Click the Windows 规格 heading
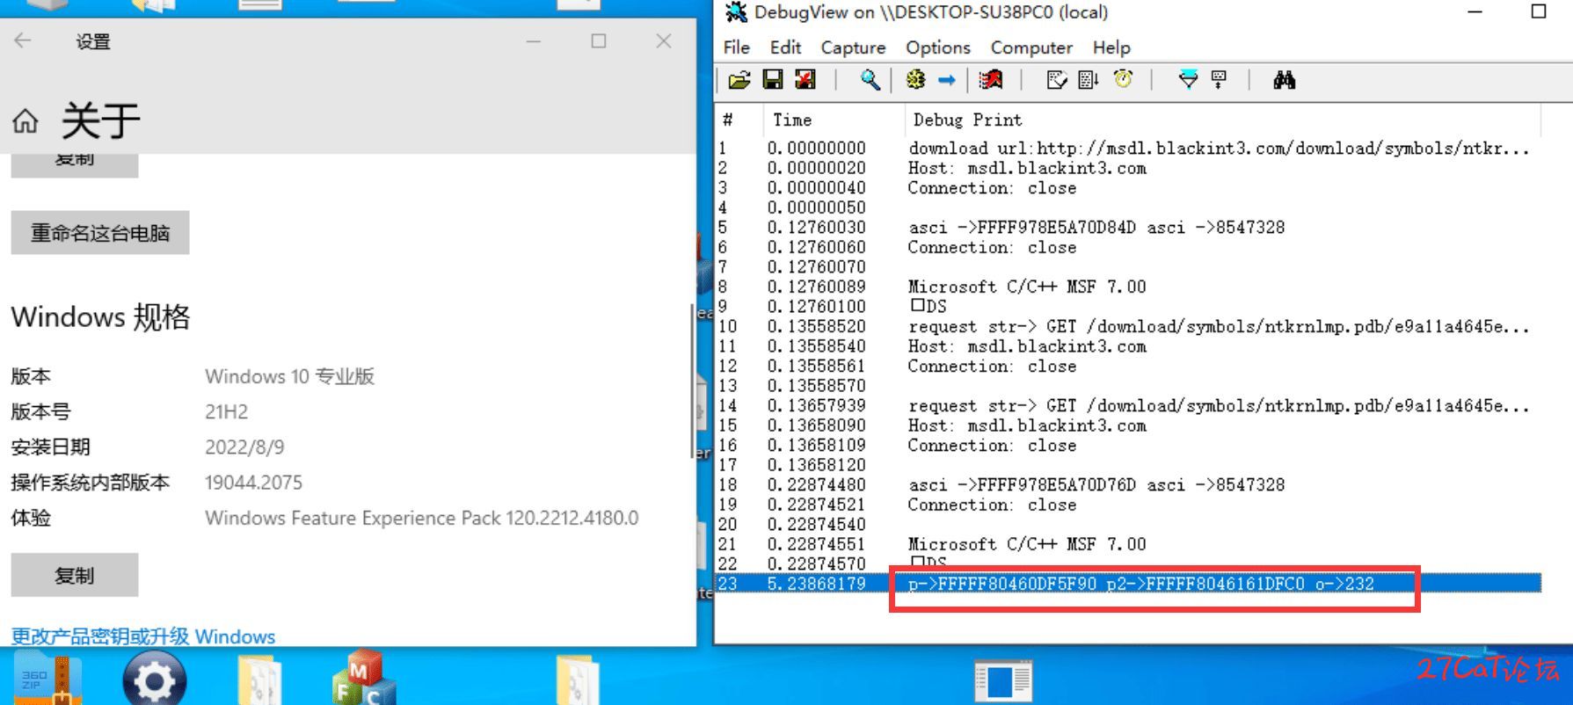Image resolution: width=1573 pixels, height=705 pixels. 100,316
